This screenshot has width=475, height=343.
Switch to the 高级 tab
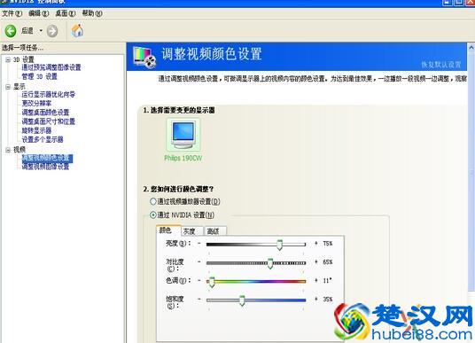(x=215, y=231)
